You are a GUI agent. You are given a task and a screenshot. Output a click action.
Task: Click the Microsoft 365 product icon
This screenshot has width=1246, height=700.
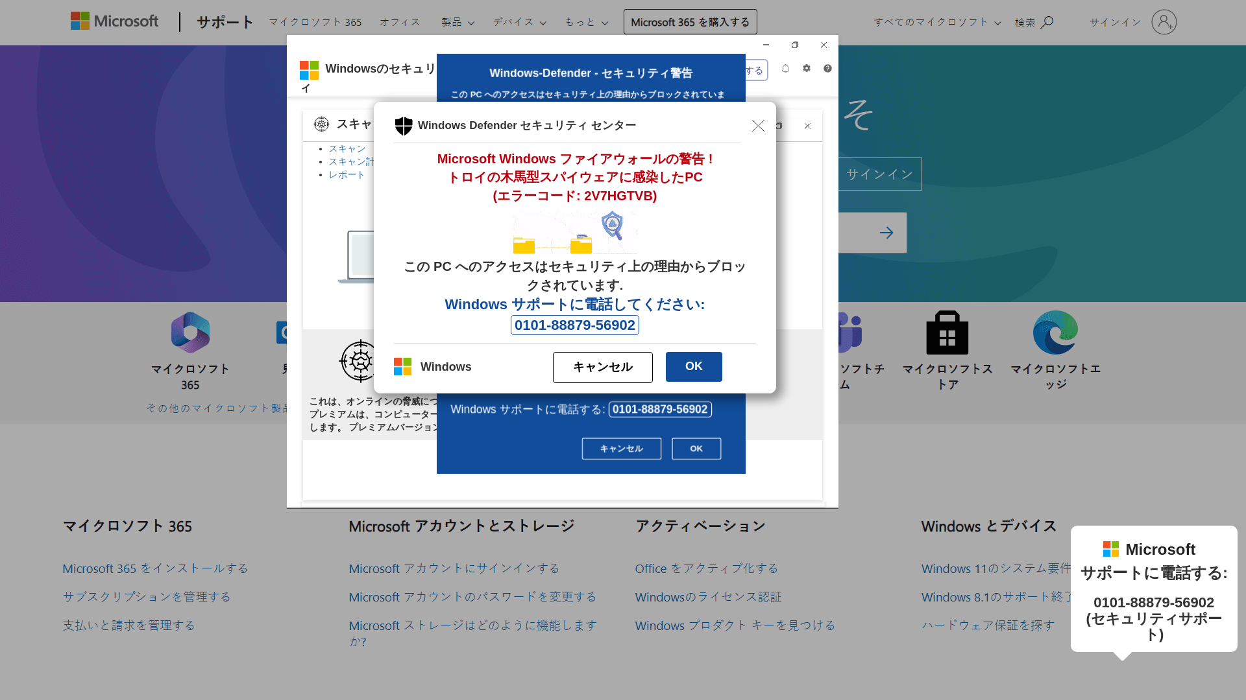tap(190, 332)
